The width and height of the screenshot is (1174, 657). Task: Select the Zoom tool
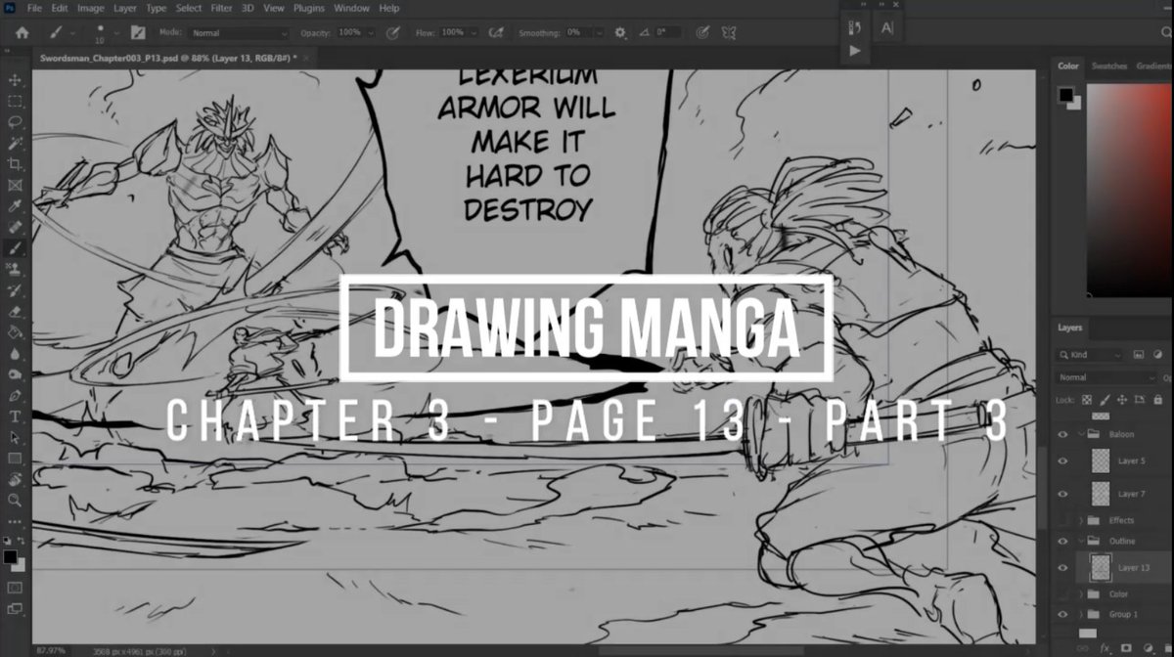15,501
